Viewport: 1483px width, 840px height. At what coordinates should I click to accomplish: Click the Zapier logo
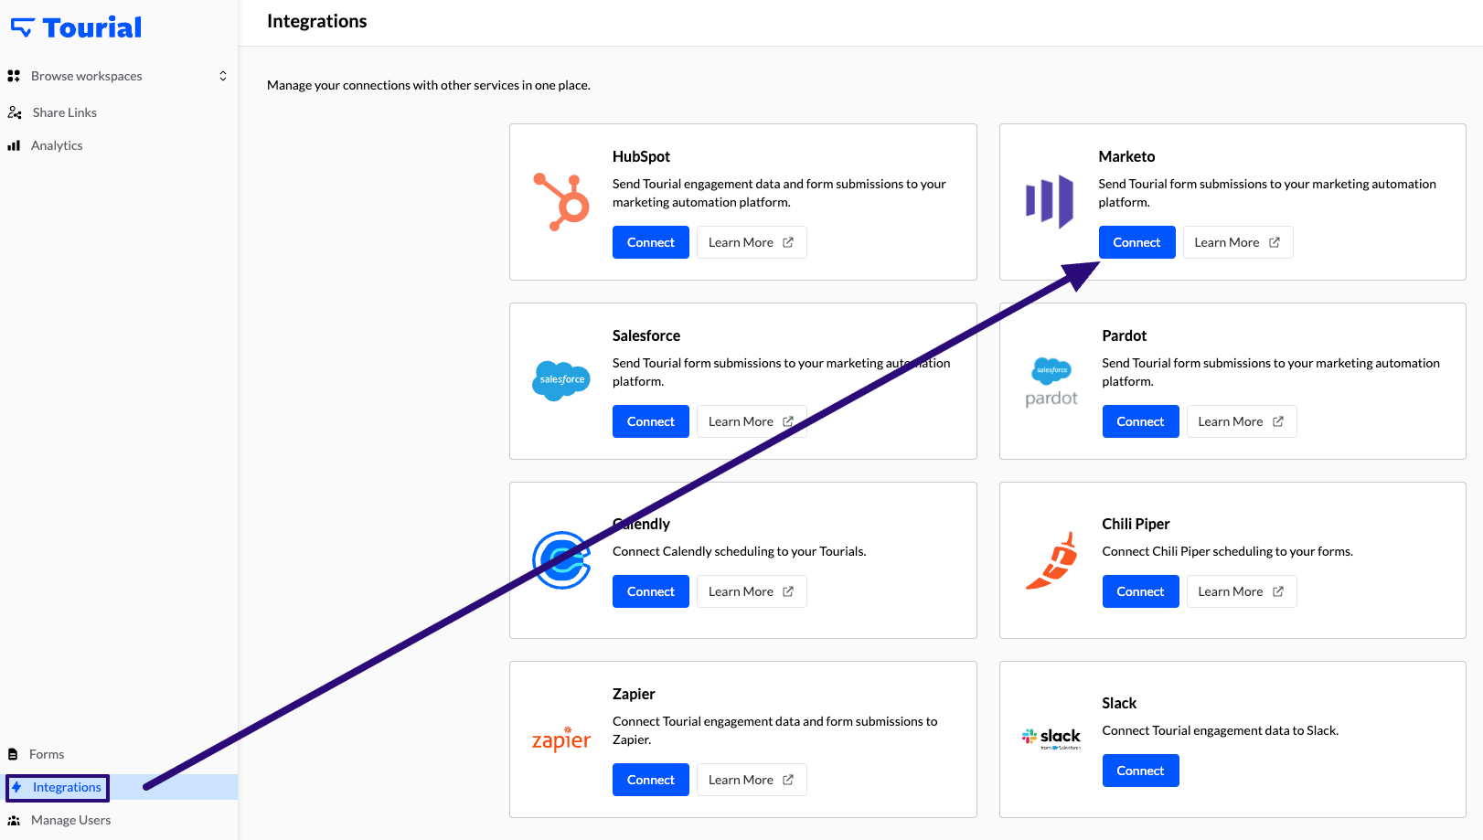tap(561, 739)
